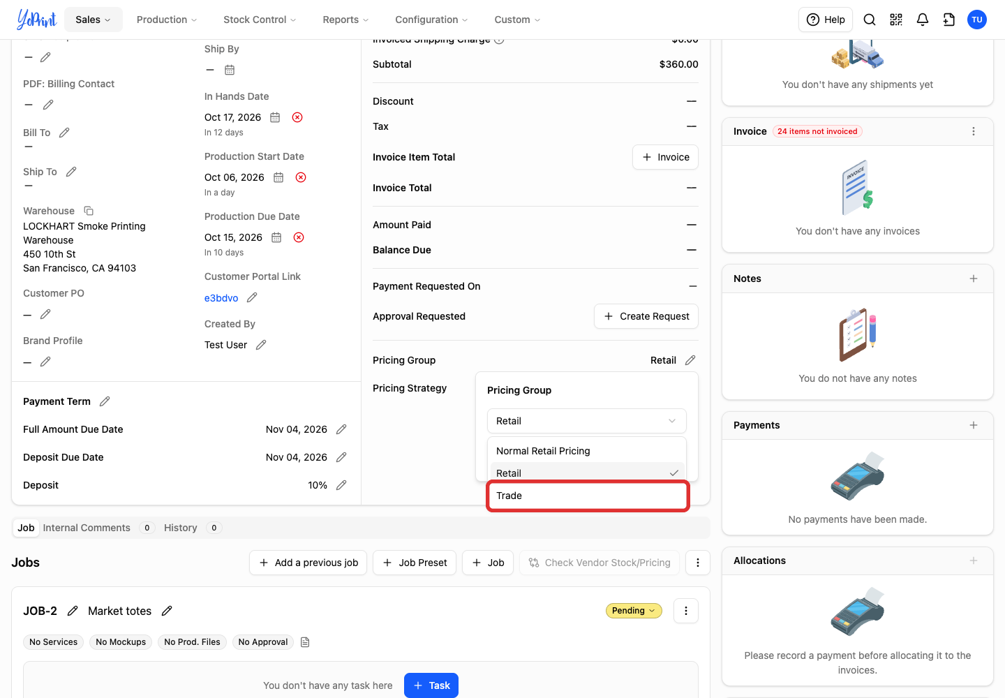Image resolution: width=1005 pixels, height=698 pixels.
Task: Open the Invoice panel options menu
Action: (974, 131)
